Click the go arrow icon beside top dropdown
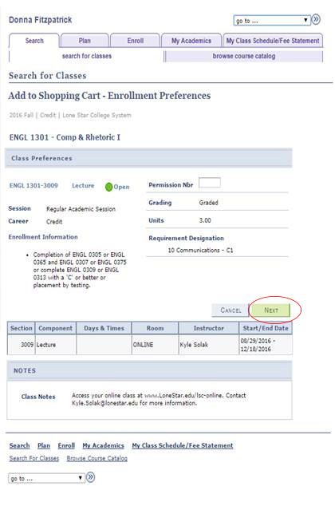 point(316,20)
